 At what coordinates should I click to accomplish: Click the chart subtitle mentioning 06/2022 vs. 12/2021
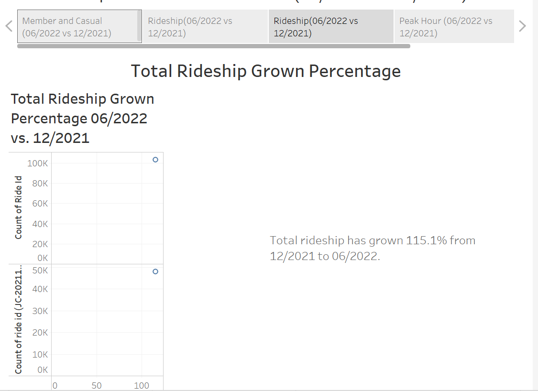(82, 118)
